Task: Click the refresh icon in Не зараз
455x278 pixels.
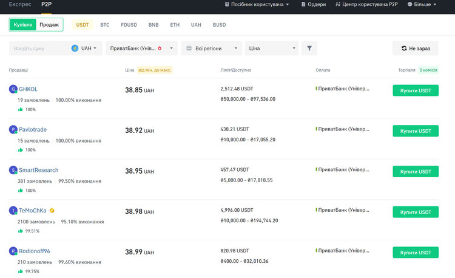Action: [x=404, y=48]
